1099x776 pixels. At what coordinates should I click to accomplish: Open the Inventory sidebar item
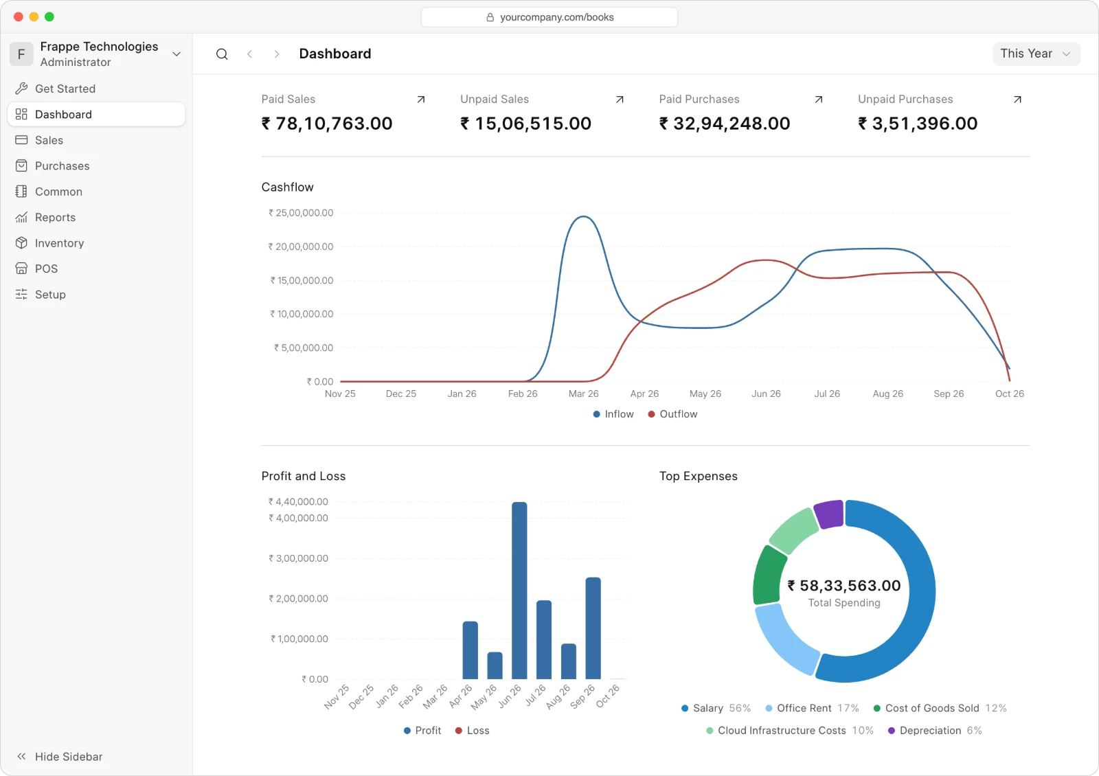coord(96,243)
